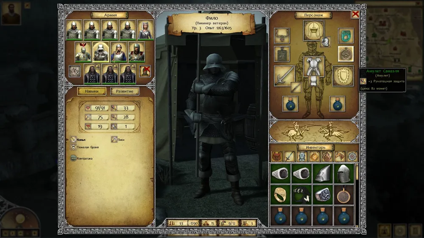Image resolution: width=424 pixels, height=238 pixels.
Task: Click the counter showing 3 in status bar
Action: click(x=249, y=223)
